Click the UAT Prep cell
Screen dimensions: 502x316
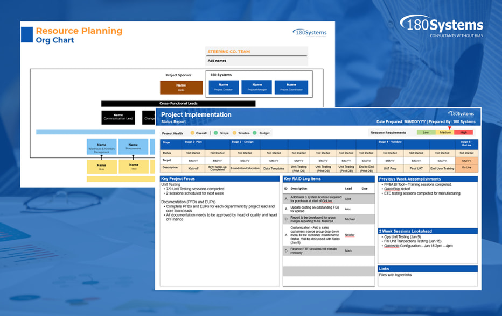390,168
